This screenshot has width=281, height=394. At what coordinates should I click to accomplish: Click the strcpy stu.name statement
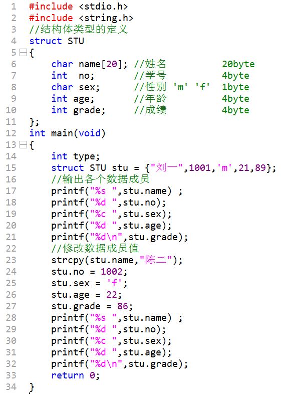(x=117, y=260)
